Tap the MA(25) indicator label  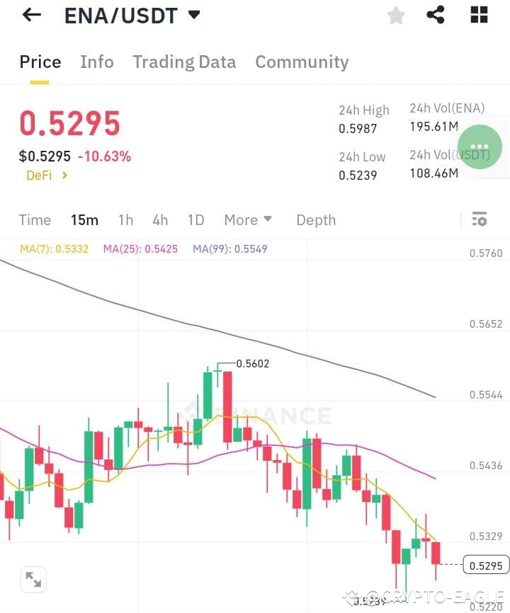[x=140, y=248]
